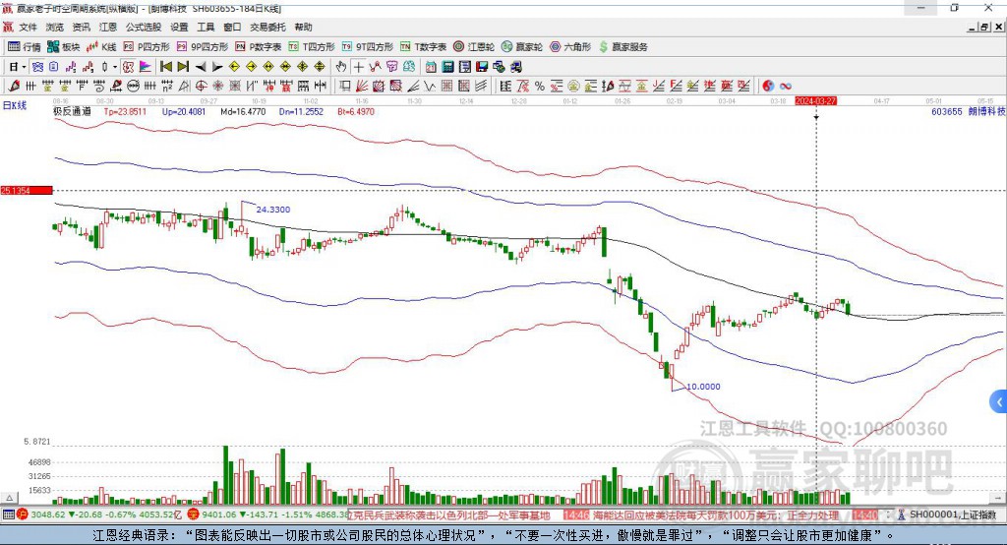The height and width of the screenshot is (545, 1007).
Task: Click the Dn=11.2552 indicator value
Action: 301,111
